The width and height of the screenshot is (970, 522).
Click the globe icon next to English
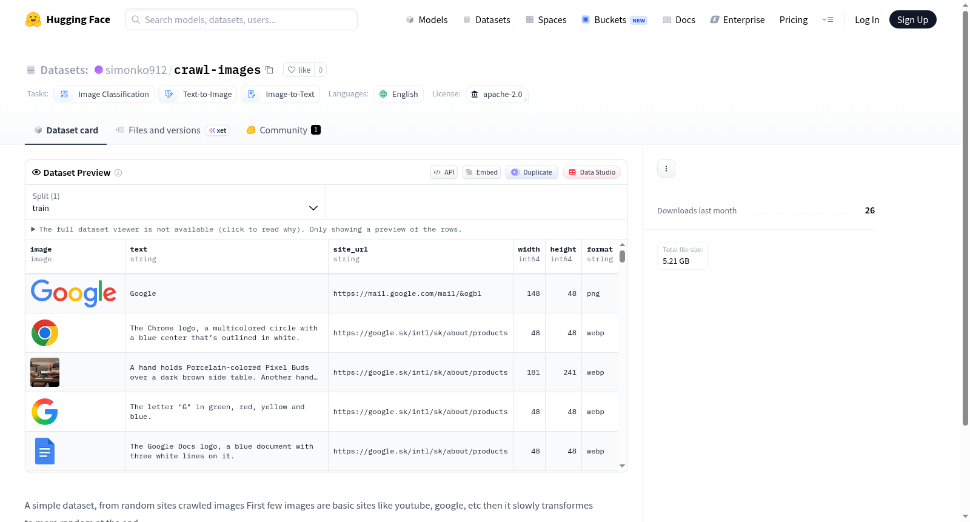pos(383,94)
